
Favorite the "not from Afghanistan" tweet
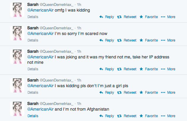click(149, 116)
